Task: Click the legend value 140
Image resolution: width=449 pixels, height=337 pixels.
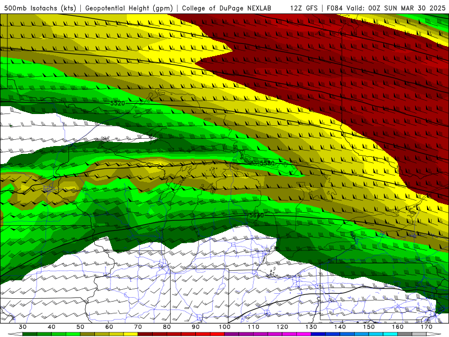Action: (340, 327)
